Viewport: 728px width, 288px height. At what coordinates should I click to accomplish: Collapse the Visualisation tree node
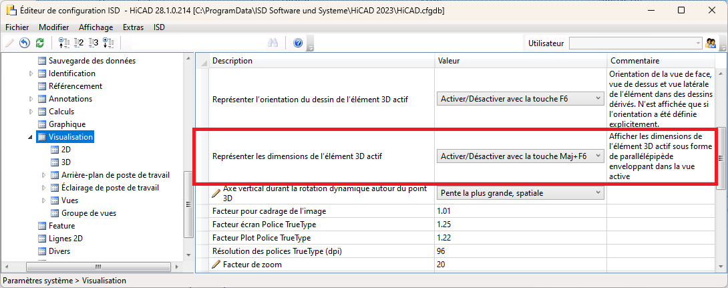(x=31, y=137)
